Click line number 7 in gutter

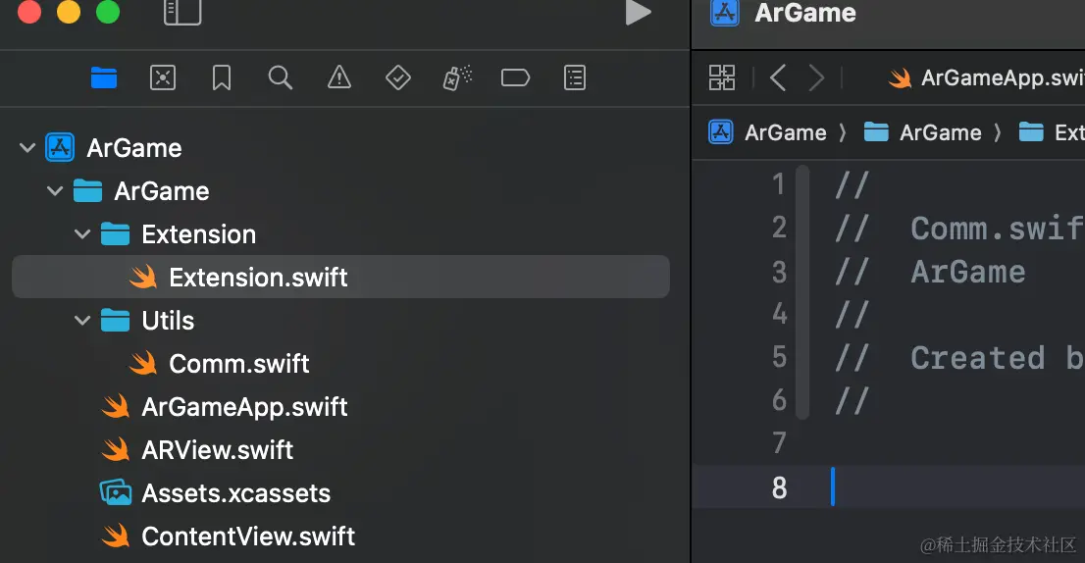pyautogui.click(x=779, y=443)
